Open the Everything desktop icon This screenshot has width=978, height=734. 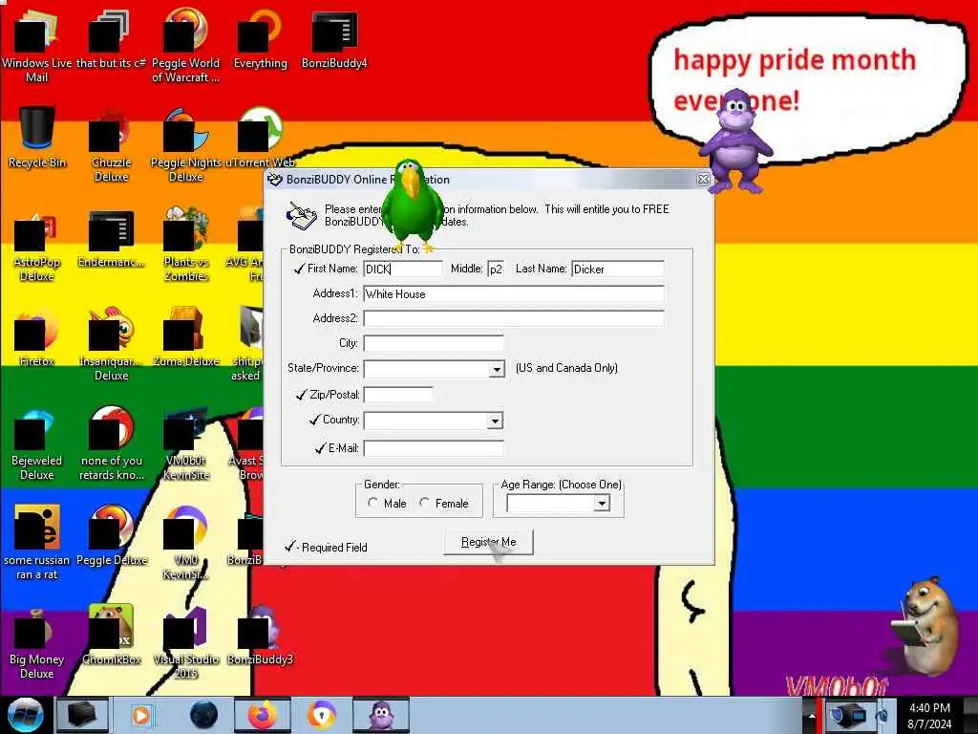(260, 40)
